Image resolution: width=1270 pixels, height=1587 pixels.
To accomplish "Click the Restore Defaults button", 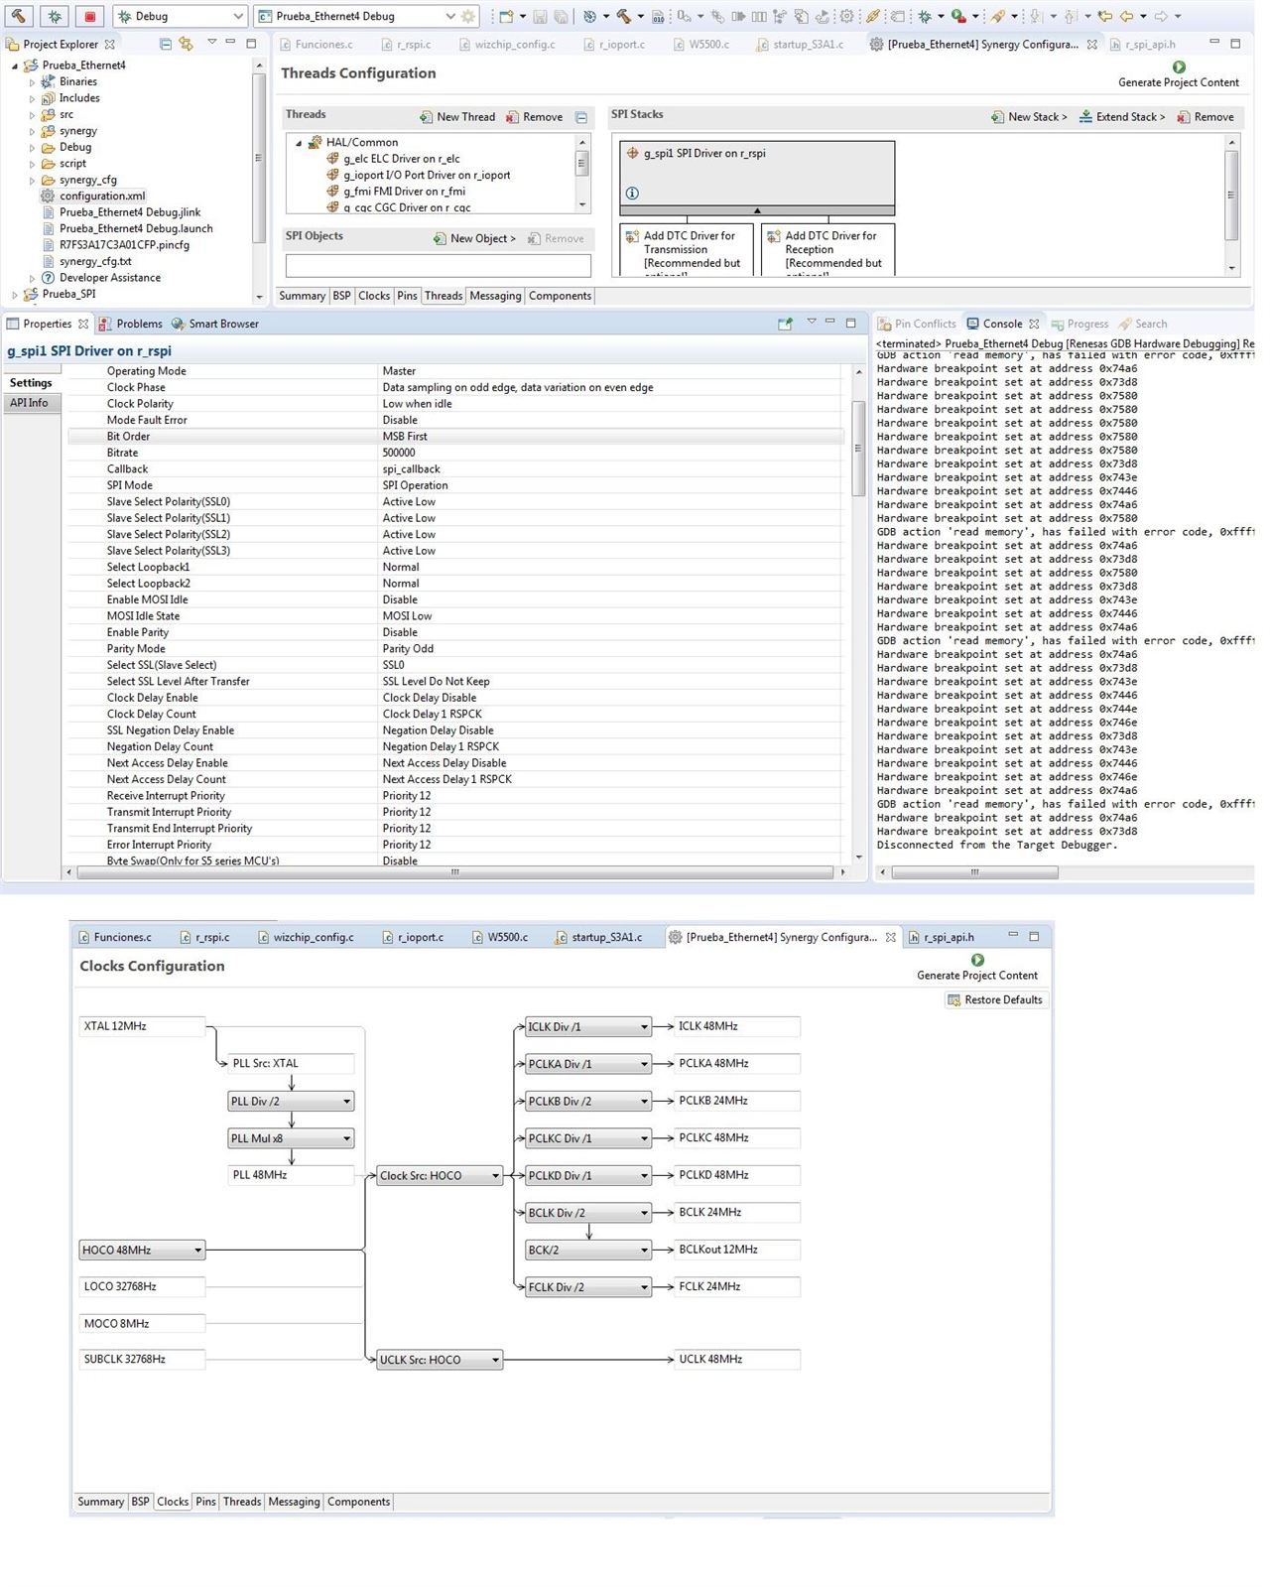I will pos(995,1000).
